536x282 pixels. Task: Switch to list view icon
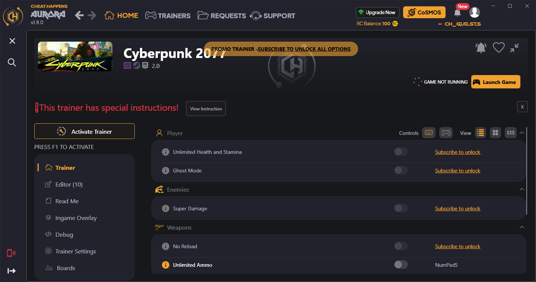481,133
